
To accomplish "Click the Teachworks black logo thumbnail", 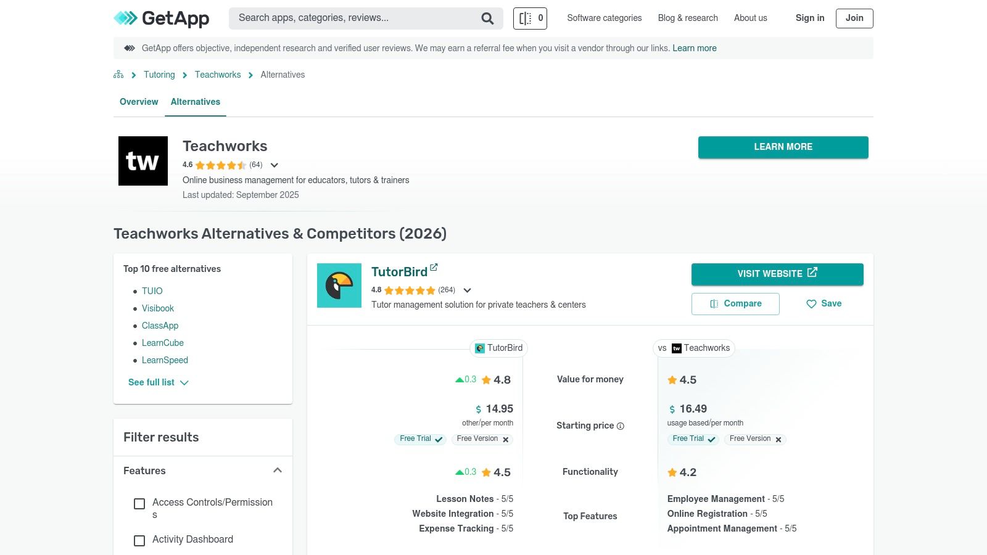I will [x=143, y=161].
